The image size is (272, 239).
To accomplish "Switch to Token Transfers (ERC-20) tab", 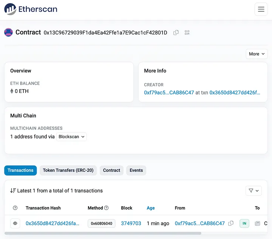I will click(x=68, y=170).
